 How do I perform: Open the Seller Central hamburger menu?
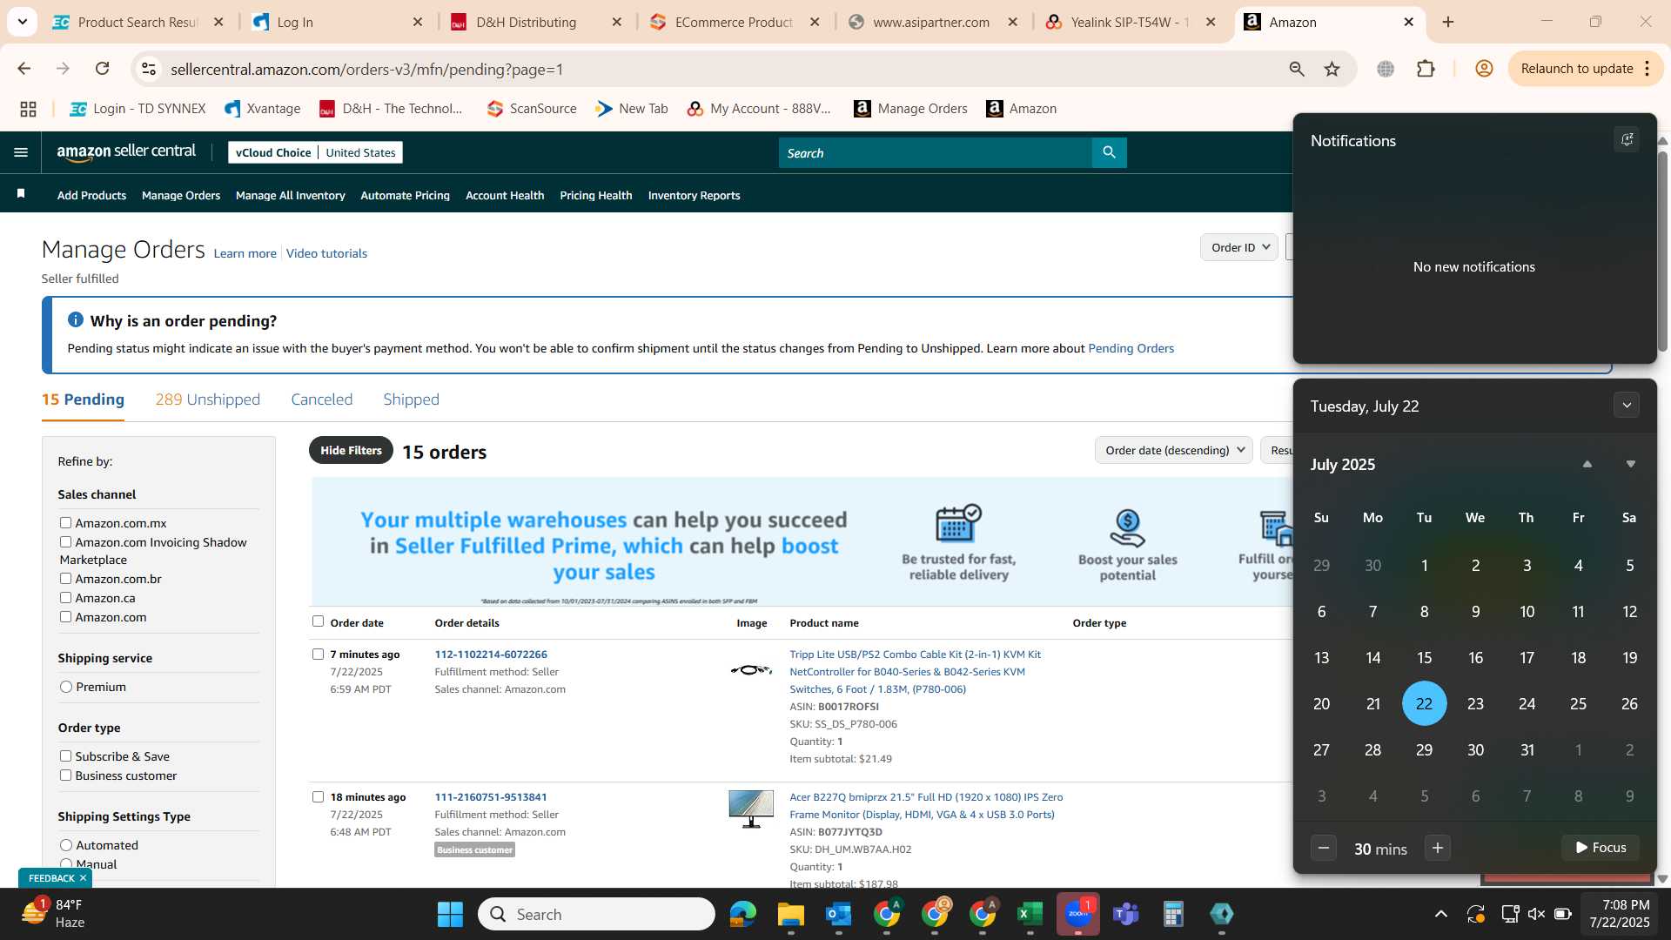[x=21, y=152]
